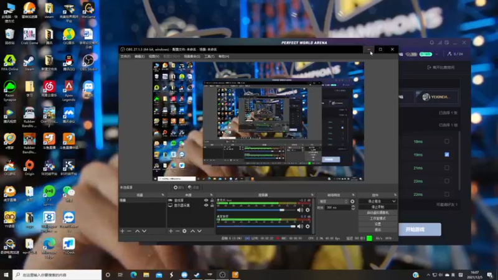Open settings gear of second mixer channel
Viewport: 498px width, 280px height.
[308, 226]
